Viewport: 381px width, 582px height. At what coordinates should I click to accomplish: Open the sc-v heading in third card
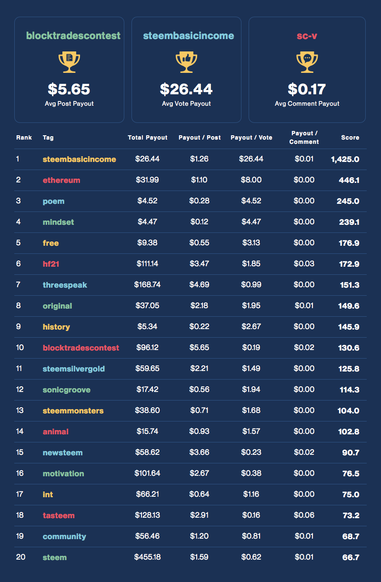pyautogui.click(x=307, y=36)
